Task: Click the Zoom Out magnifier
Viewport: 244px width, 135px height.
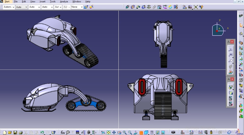Action: tap(130, 132)
